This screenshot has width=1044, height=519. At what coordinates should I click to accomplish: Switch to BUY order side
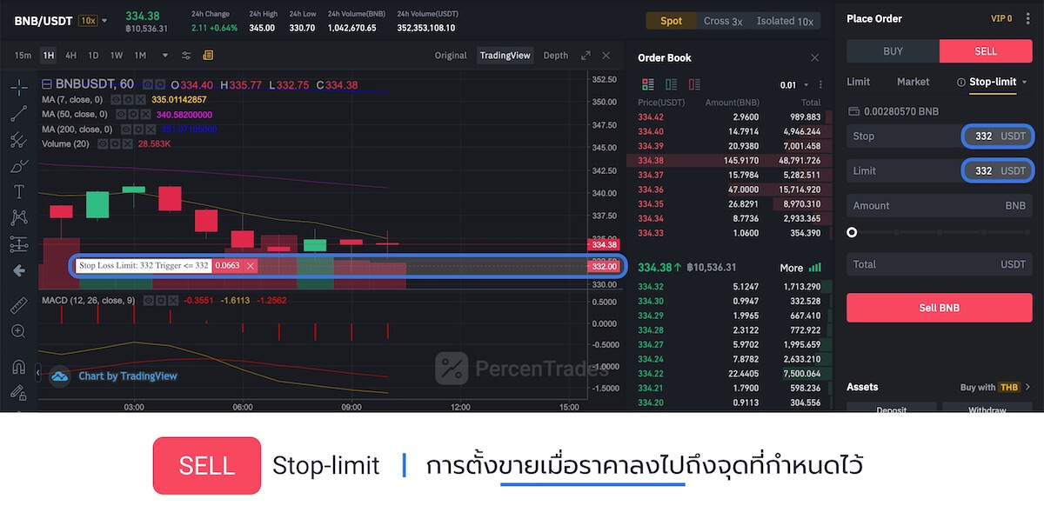point(893,51)
